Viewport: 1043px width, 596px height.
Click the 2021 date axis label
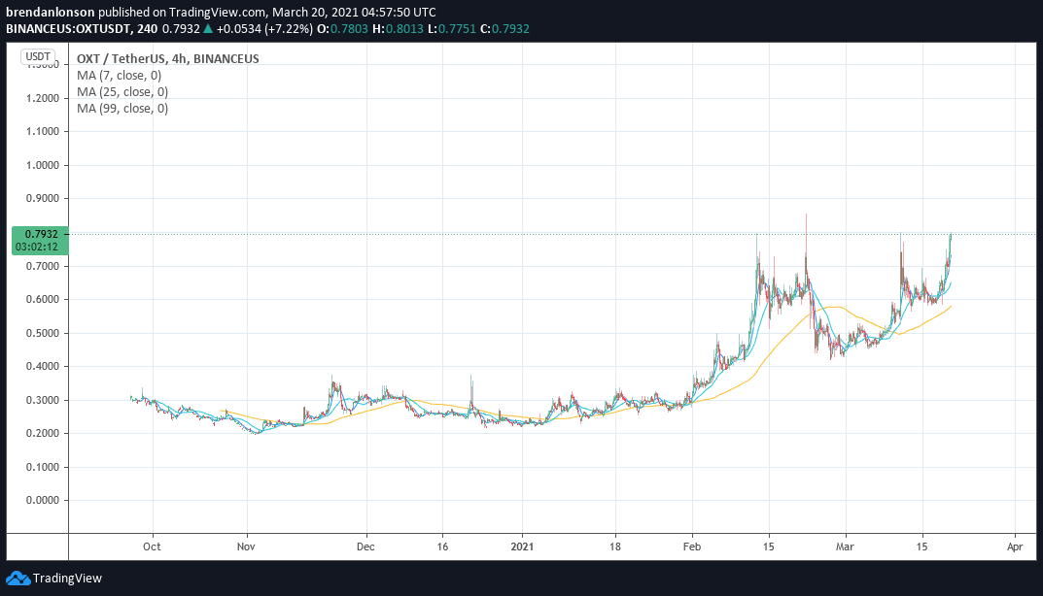click(x=522, y=546)
